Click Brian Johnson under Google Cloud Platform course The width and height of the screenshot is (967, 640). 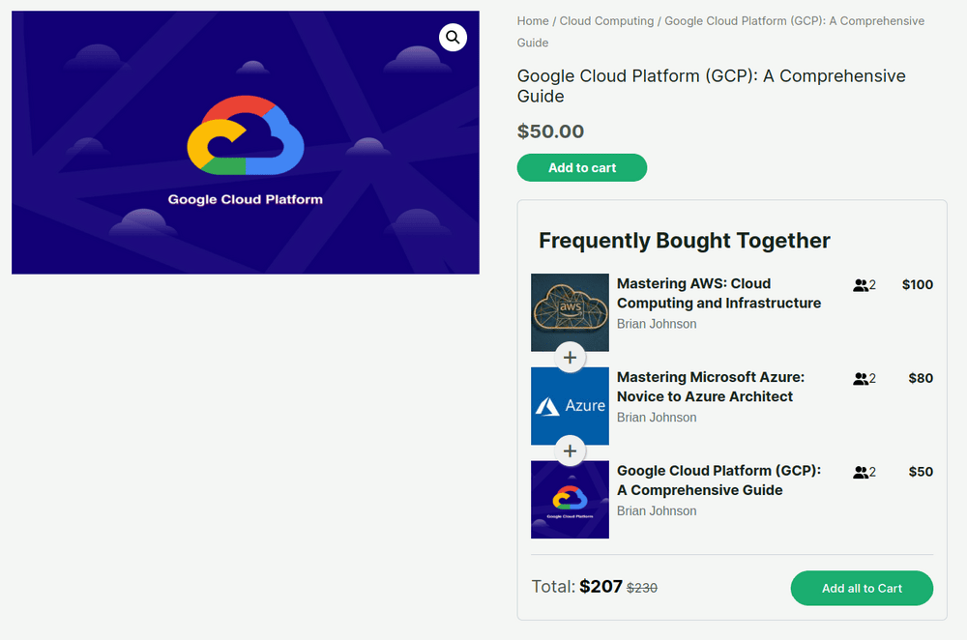657,511
